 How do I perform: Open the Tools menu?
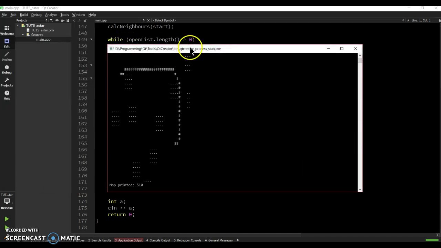point(64,15)
